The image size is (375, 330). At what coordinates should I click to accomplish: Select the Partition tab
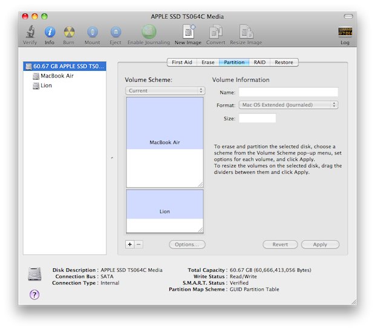pyautogui.click(x=234, y=62)
